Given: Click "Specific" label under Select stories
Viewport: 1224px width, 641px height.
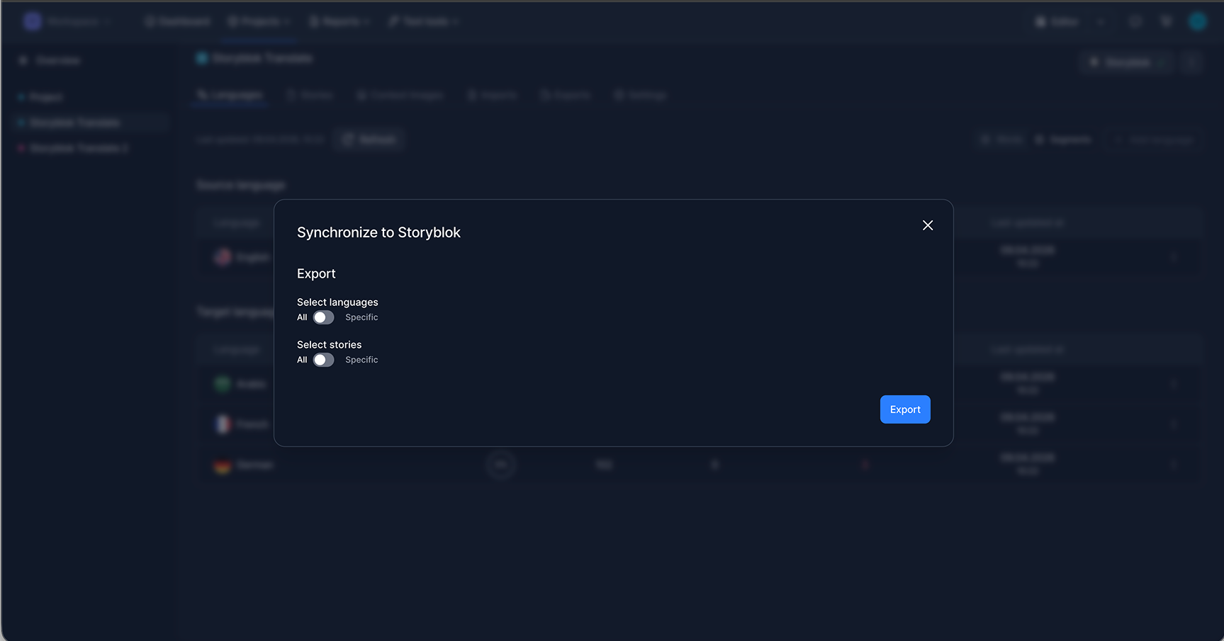Looking at the screenshot, I should 361,360.
